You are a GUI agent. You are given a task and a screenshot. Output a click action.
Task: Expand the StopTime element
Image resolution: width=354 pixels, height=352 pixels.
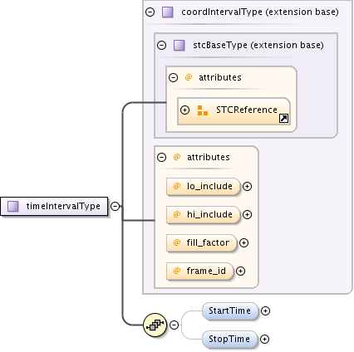pyautogui.click(x=264, y=339)
